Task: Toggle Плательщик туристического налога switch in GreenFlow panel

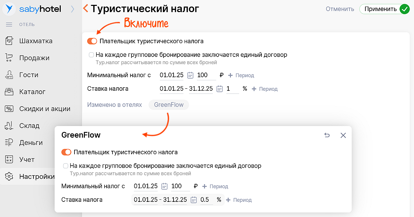Action: click(x=66, y=152)
